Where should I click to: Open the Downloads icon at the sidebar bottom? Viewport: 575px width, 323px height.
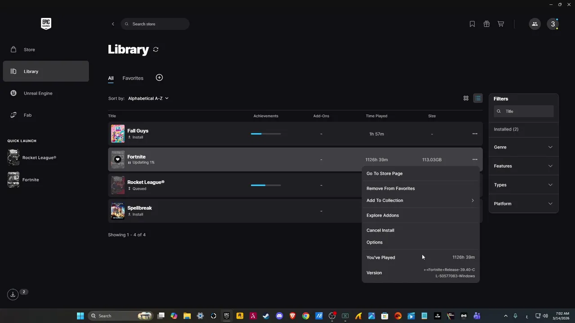pyautogui.click(x=13, y=294)
